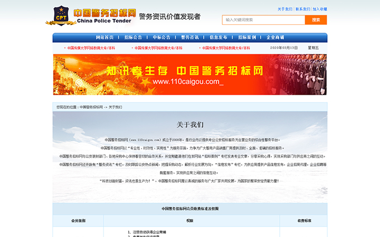Screen dimensions: 380x237
Task: Open the 网站首页 menu item
Action: [104, 37]
